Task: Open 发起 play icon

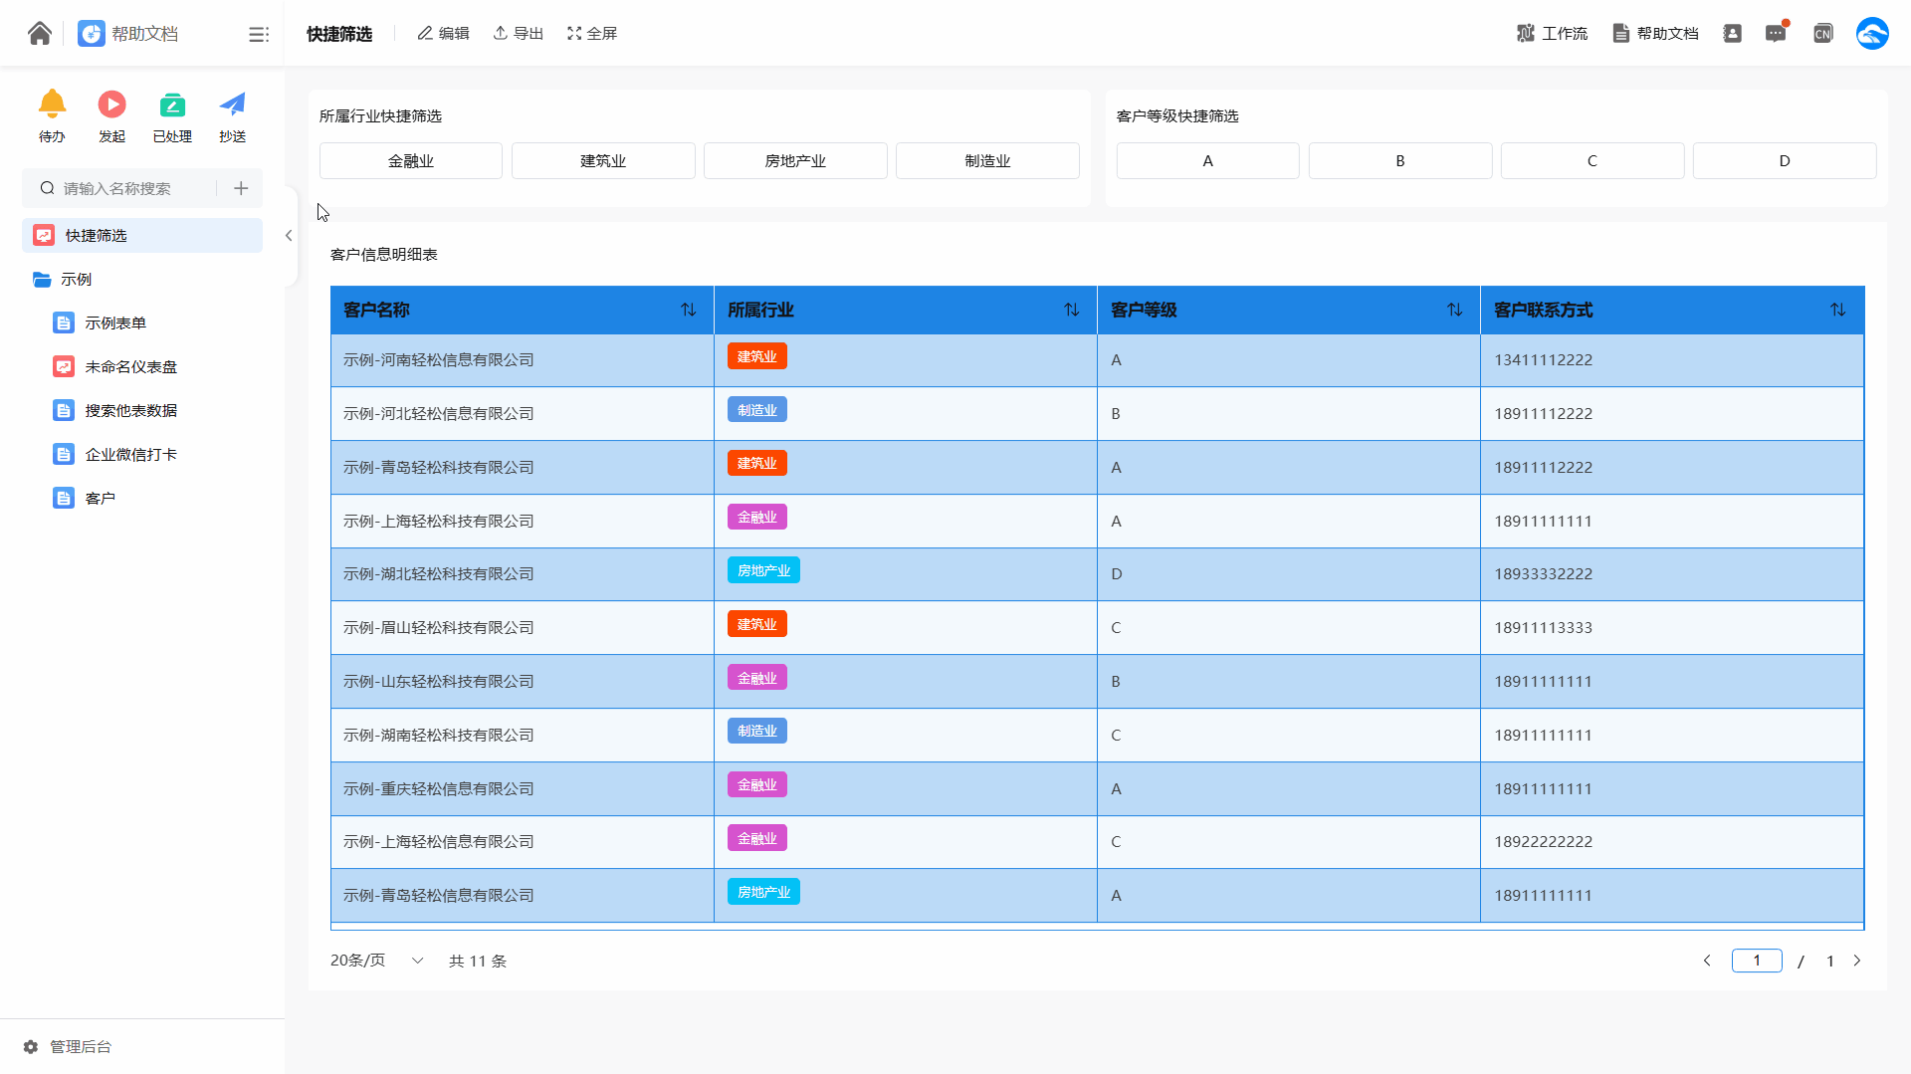Action: [112, 105]
